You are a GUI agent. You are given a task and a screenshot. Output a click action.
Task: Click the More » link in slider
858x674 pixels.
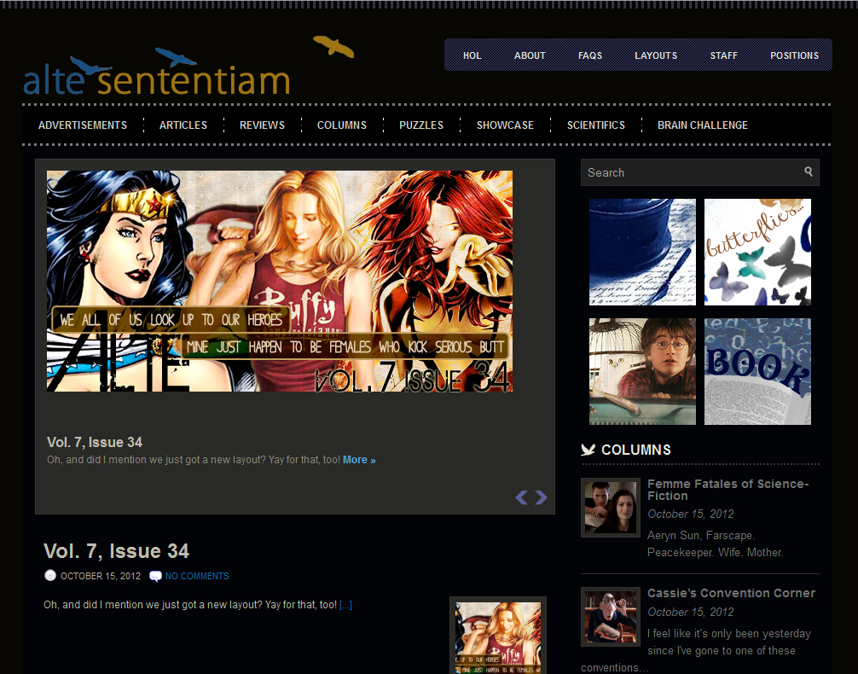(x=359, y=460)
